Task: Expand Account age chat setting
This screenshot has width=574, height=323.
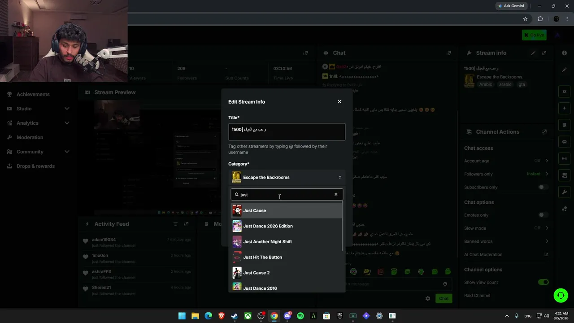Action: click(547, 161)
